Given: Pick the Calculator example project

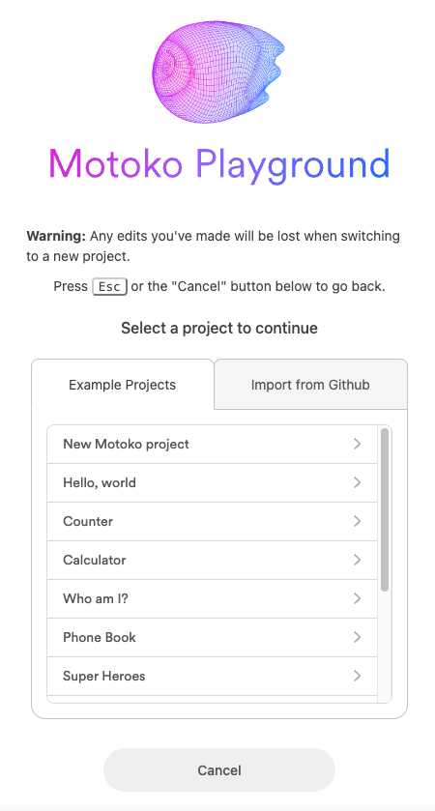Looking at the screenshot, I should coord(212,560).
